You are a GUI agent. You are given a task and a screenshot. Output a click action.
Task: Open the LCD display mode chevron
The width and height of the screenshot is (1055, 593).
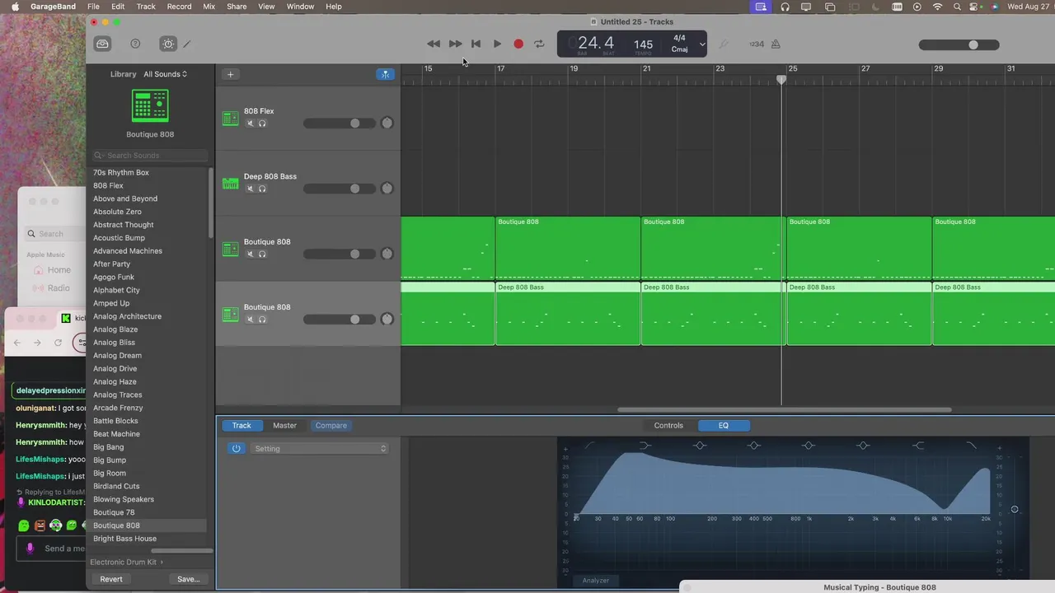pos(702,44)
